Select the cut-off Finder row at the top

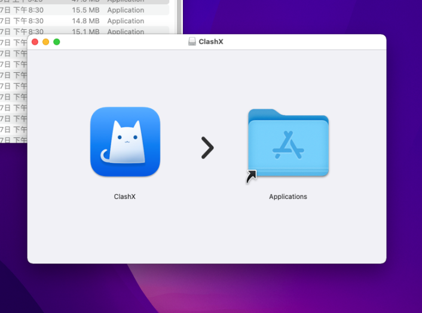point(84,2)
